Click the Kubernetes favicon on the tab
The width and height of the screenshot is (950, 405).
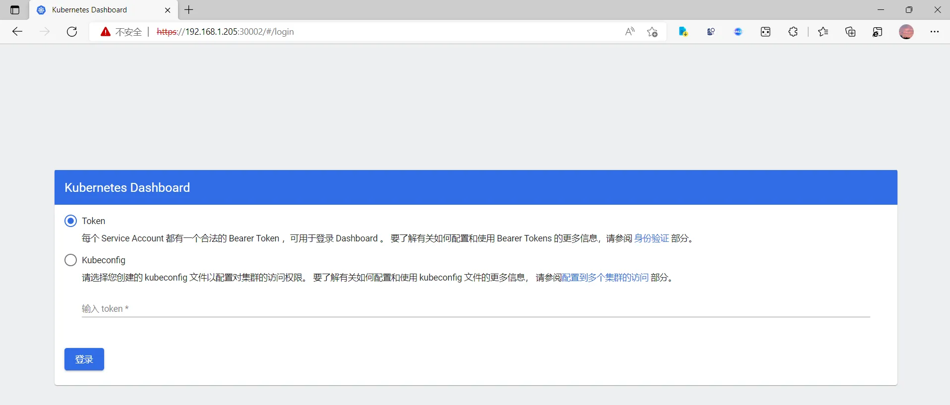[x=42, y=10]
